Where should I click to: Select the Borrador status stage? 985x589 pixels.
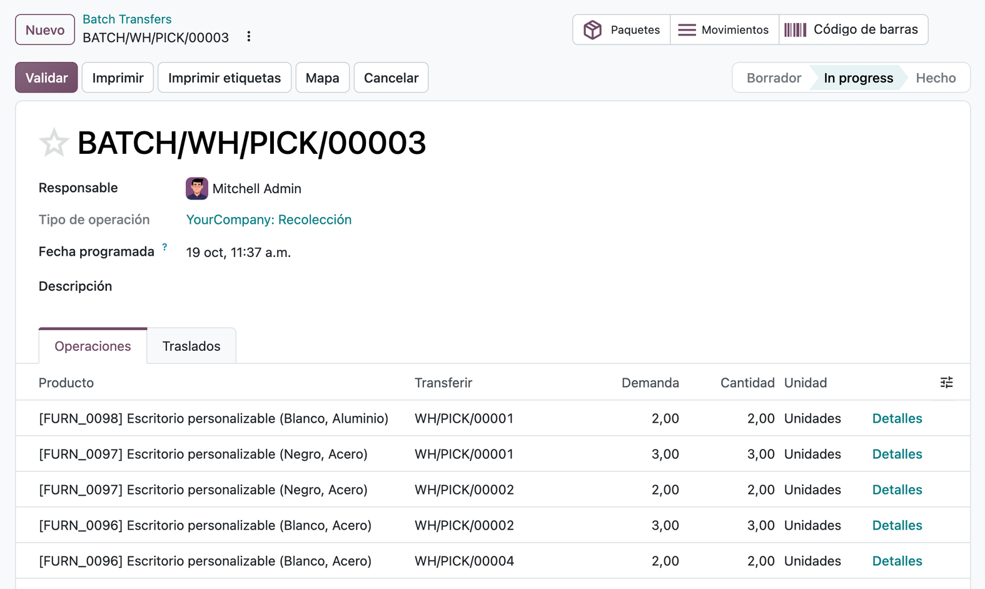774,78
